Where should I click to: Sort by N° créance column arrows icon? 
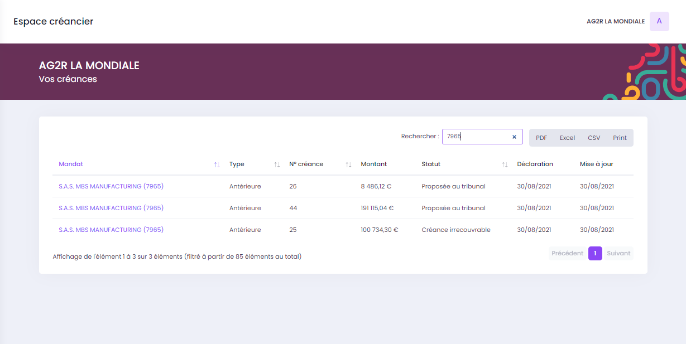pyautogui.click(x=348, y=164)
